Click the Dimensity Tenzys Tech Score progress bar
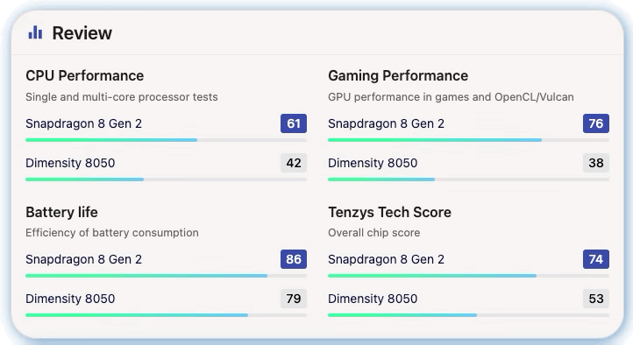 [468, 315]
